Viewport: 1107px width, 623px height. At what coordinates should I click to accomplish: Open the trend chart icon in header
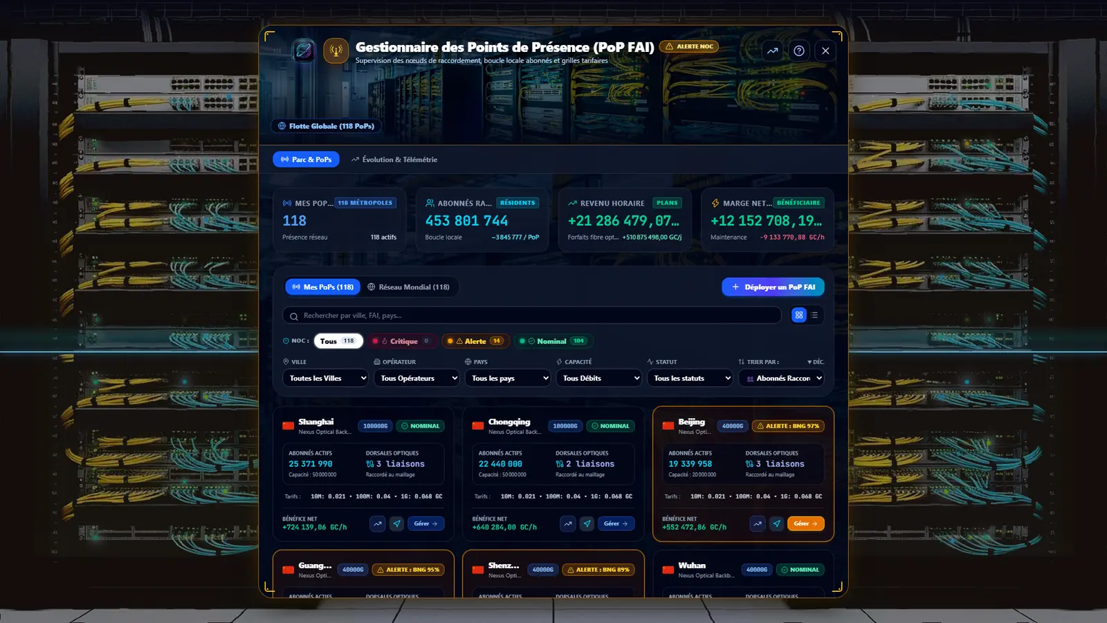coord(773,51)
